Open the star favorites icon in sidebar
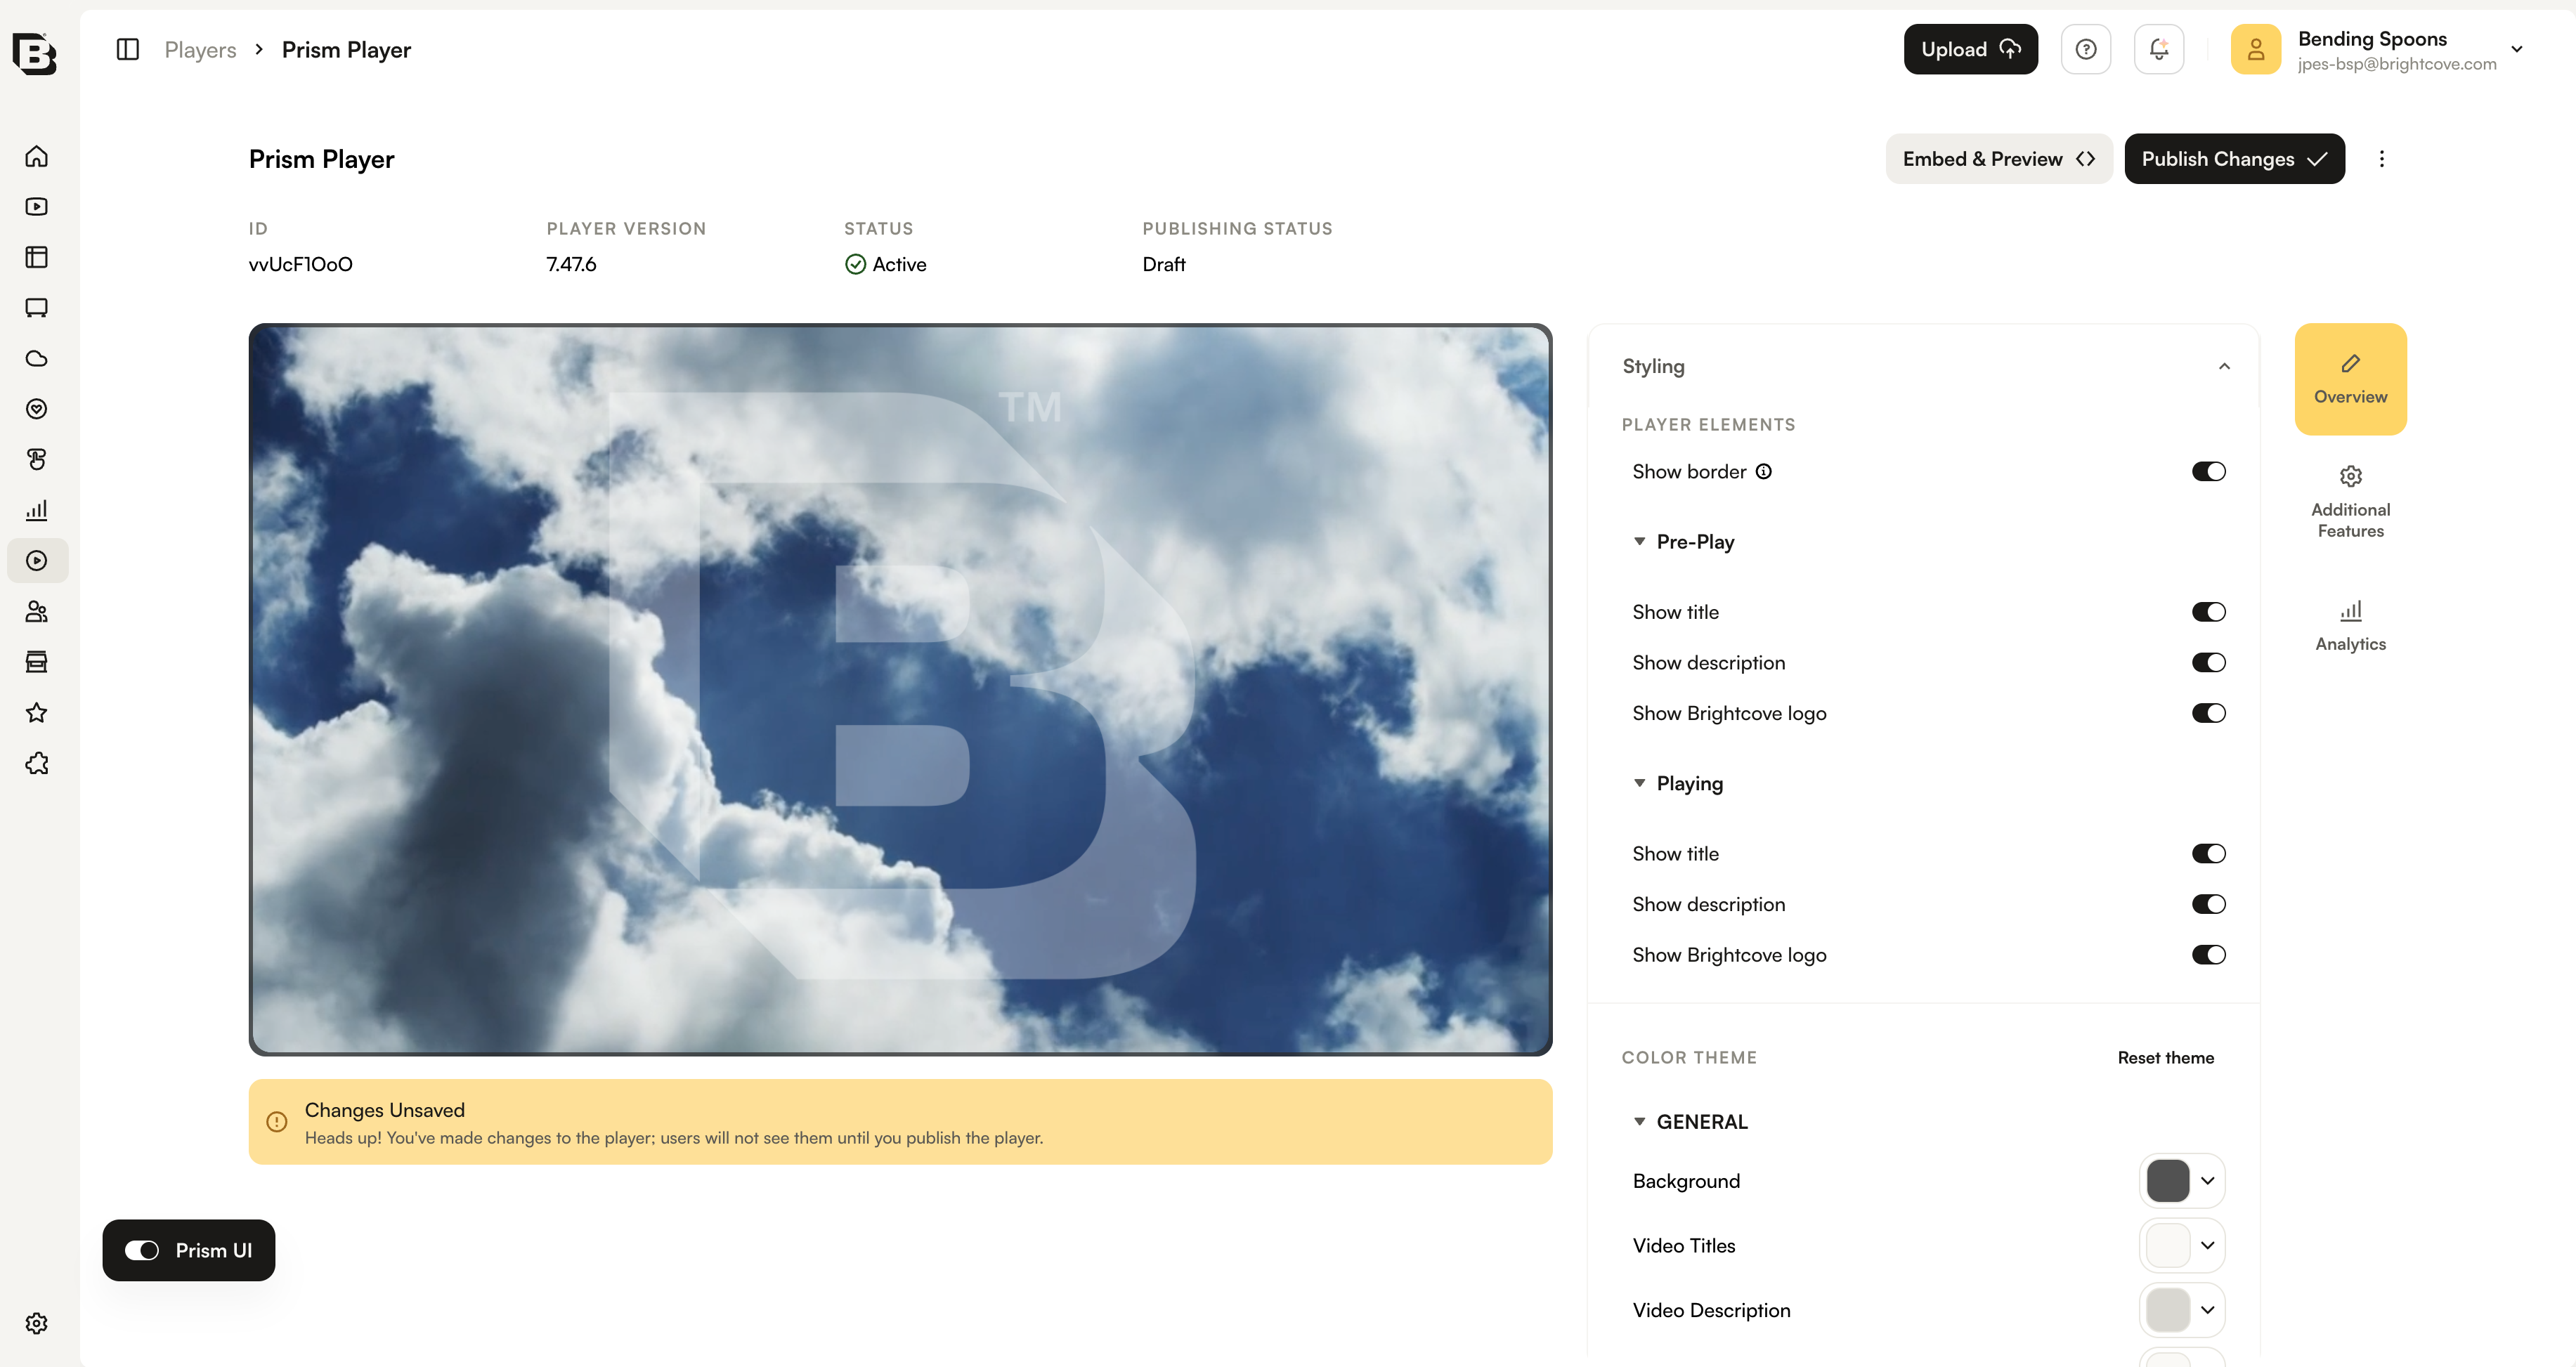The image size is (2576, 1367). tap(37, 713)
